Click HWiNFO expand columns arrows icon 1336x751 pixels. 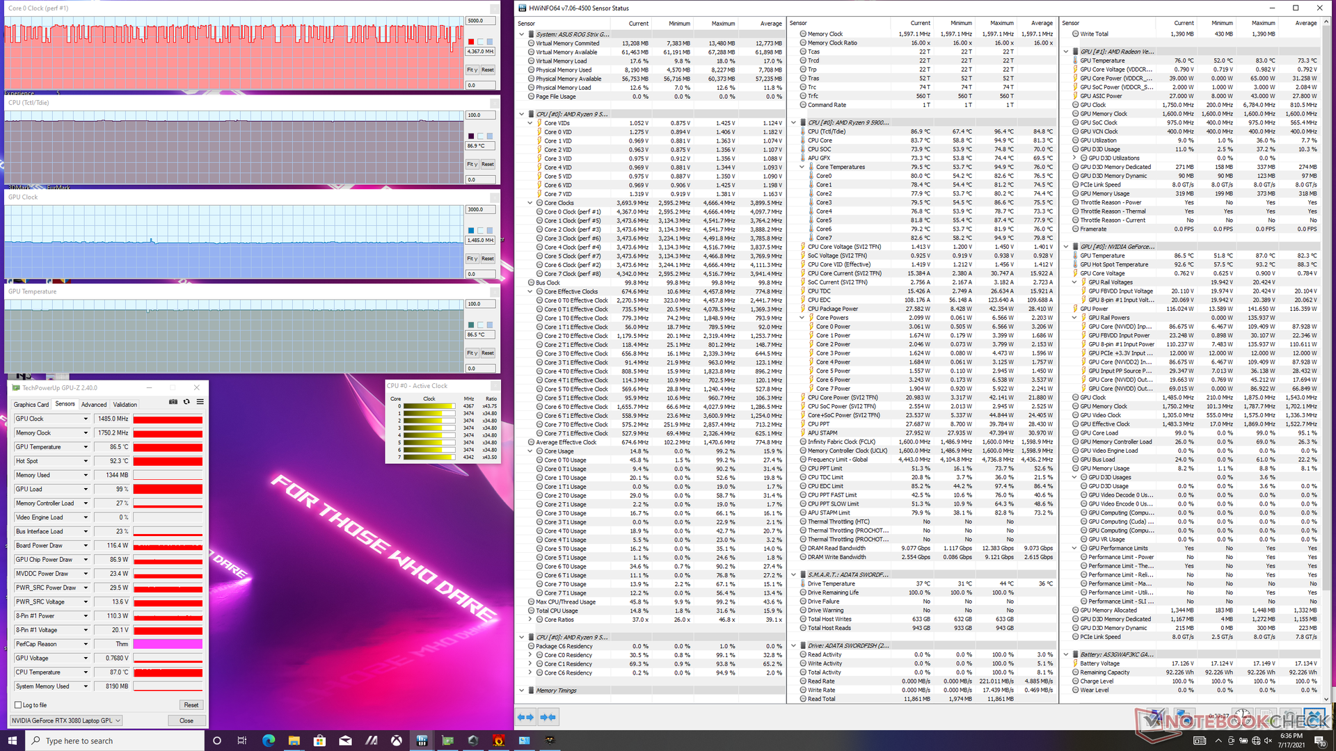[x=525, y=717]
